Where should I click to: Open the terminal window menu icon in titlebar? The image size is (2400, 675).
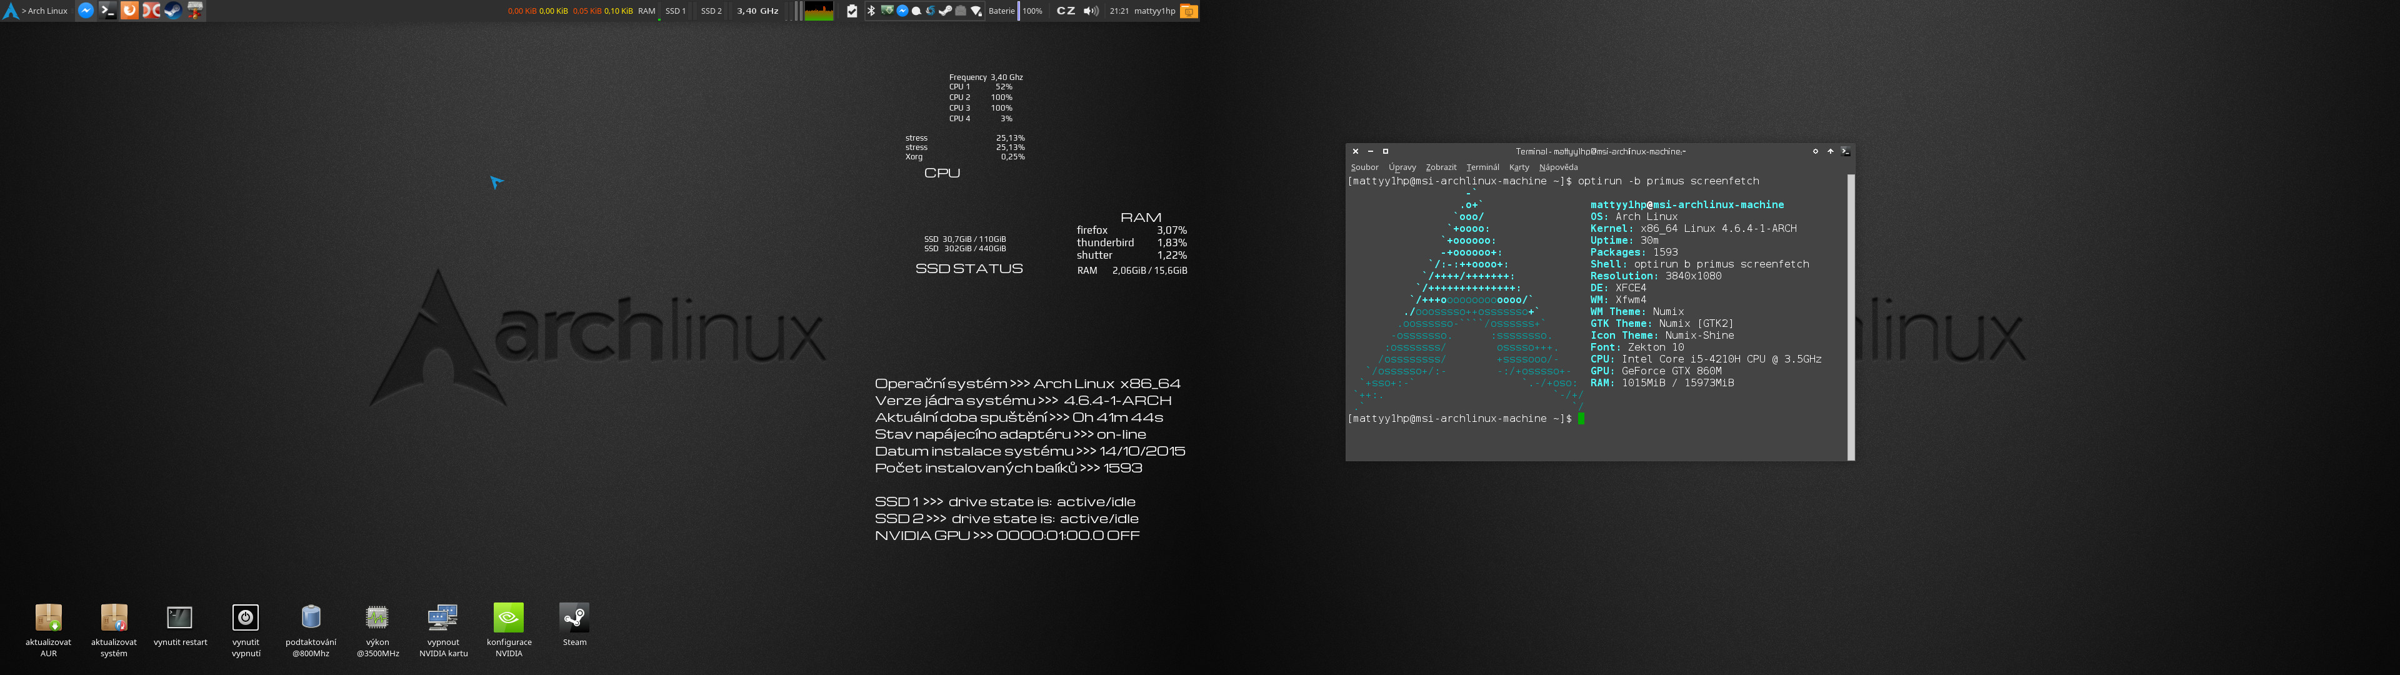pyautogui.click(x=1845, y=151)
